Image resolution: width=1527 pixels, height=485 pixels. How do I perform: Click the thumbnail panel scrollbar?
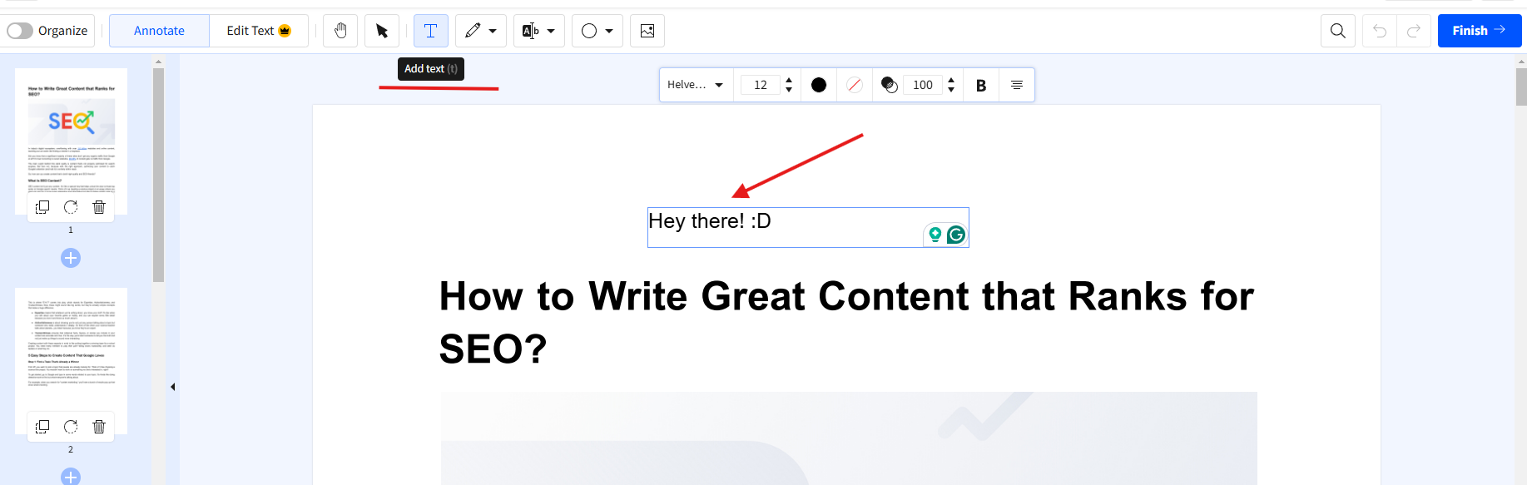point(158,175)
